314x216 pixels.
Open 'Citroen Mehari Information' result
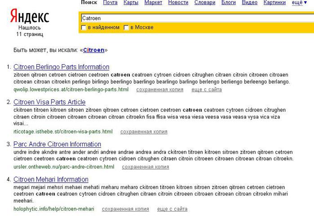tap(51, 179)
